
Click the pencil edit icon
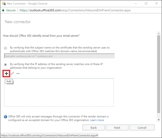tap(12, 73)
